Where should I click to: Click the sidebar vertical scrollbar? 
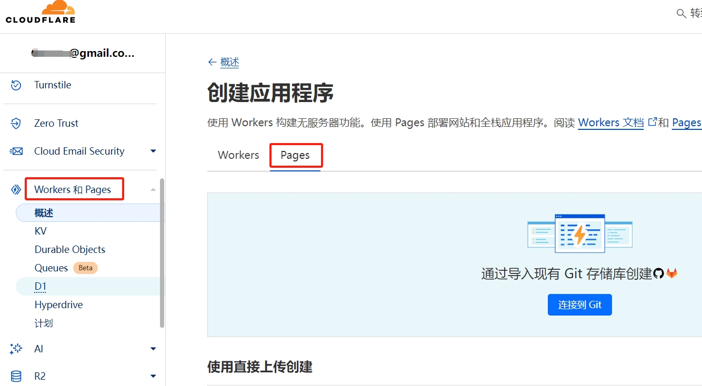coord(162,252)
